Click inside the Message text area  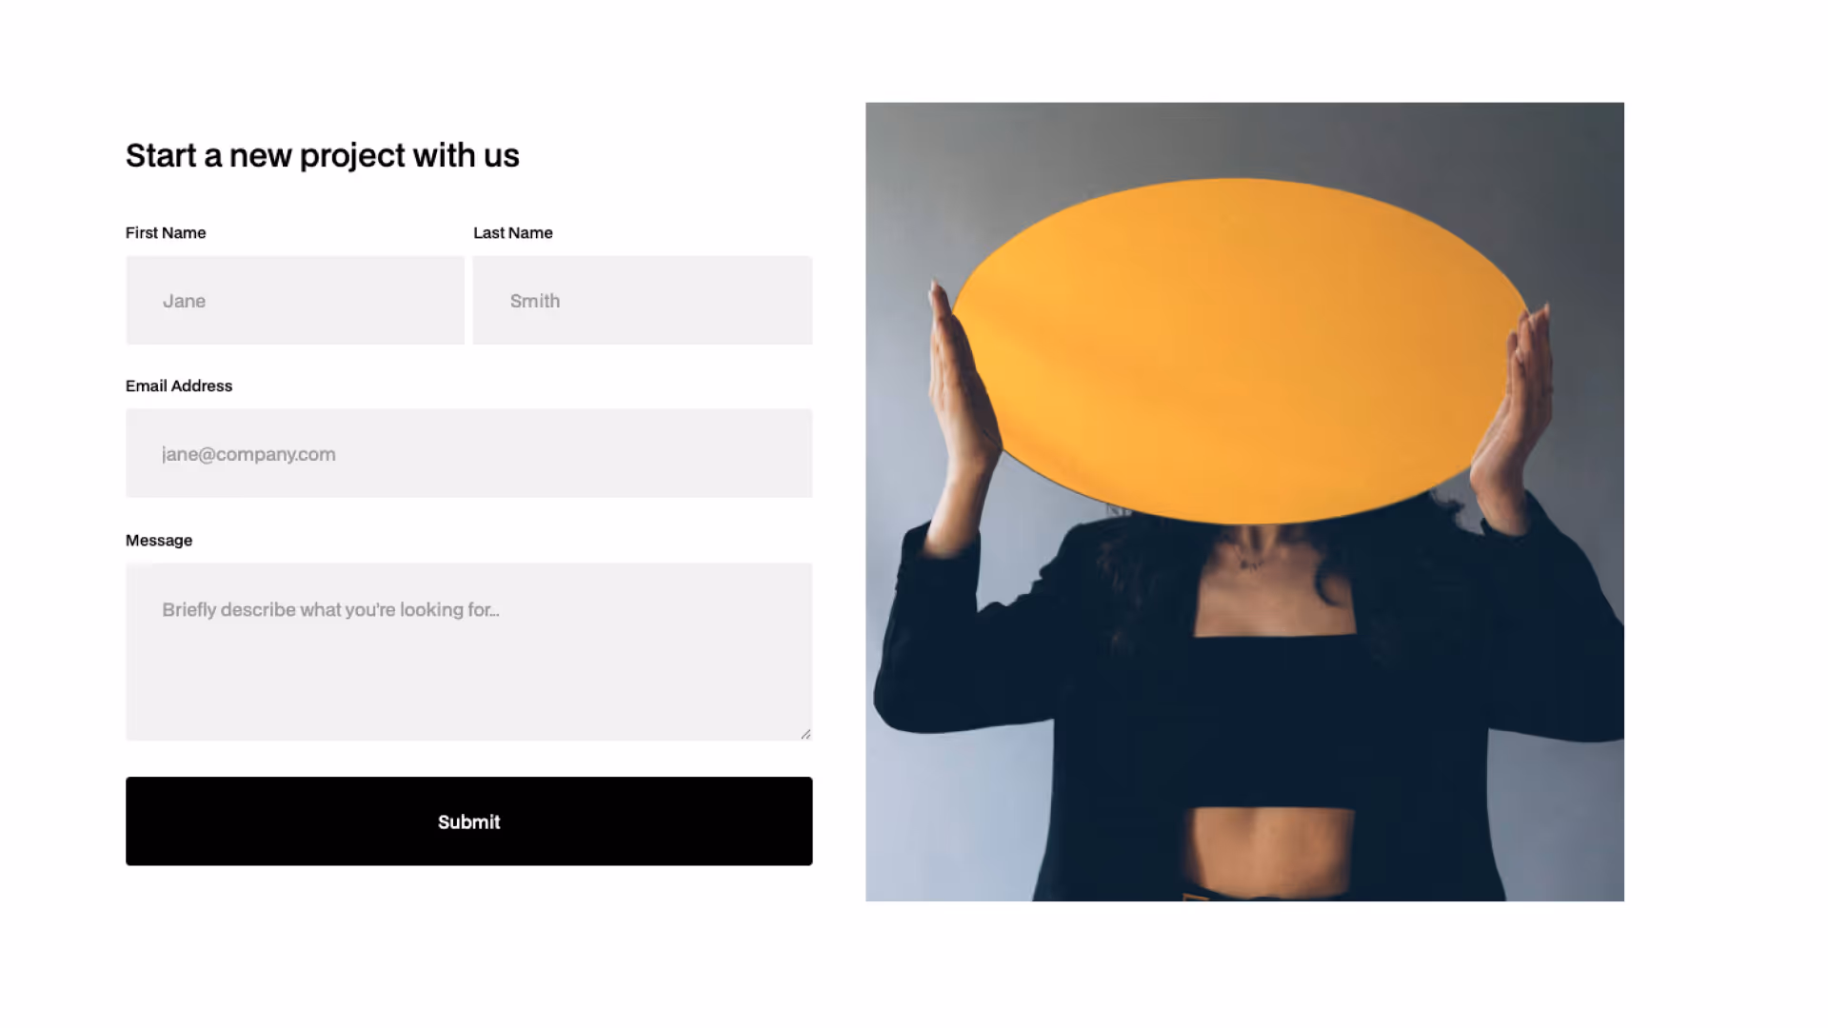click(469, 652)
